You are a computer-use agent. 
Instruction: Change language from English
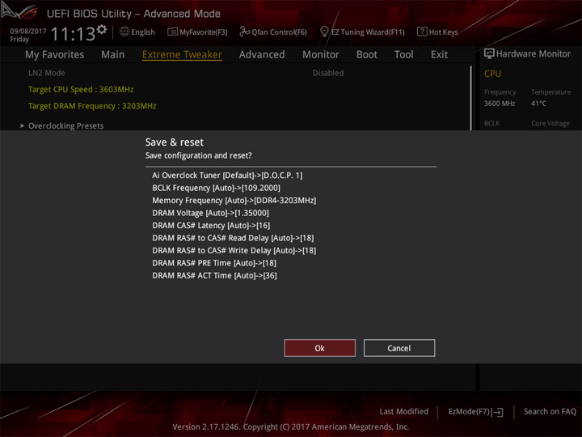click(x=142, y=32)
